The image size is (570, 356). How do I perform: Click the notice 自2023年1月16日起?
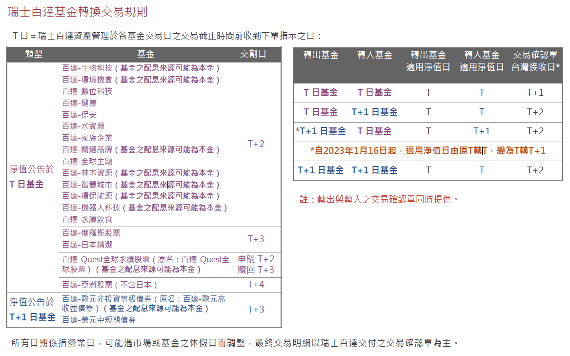click(428, 151)
